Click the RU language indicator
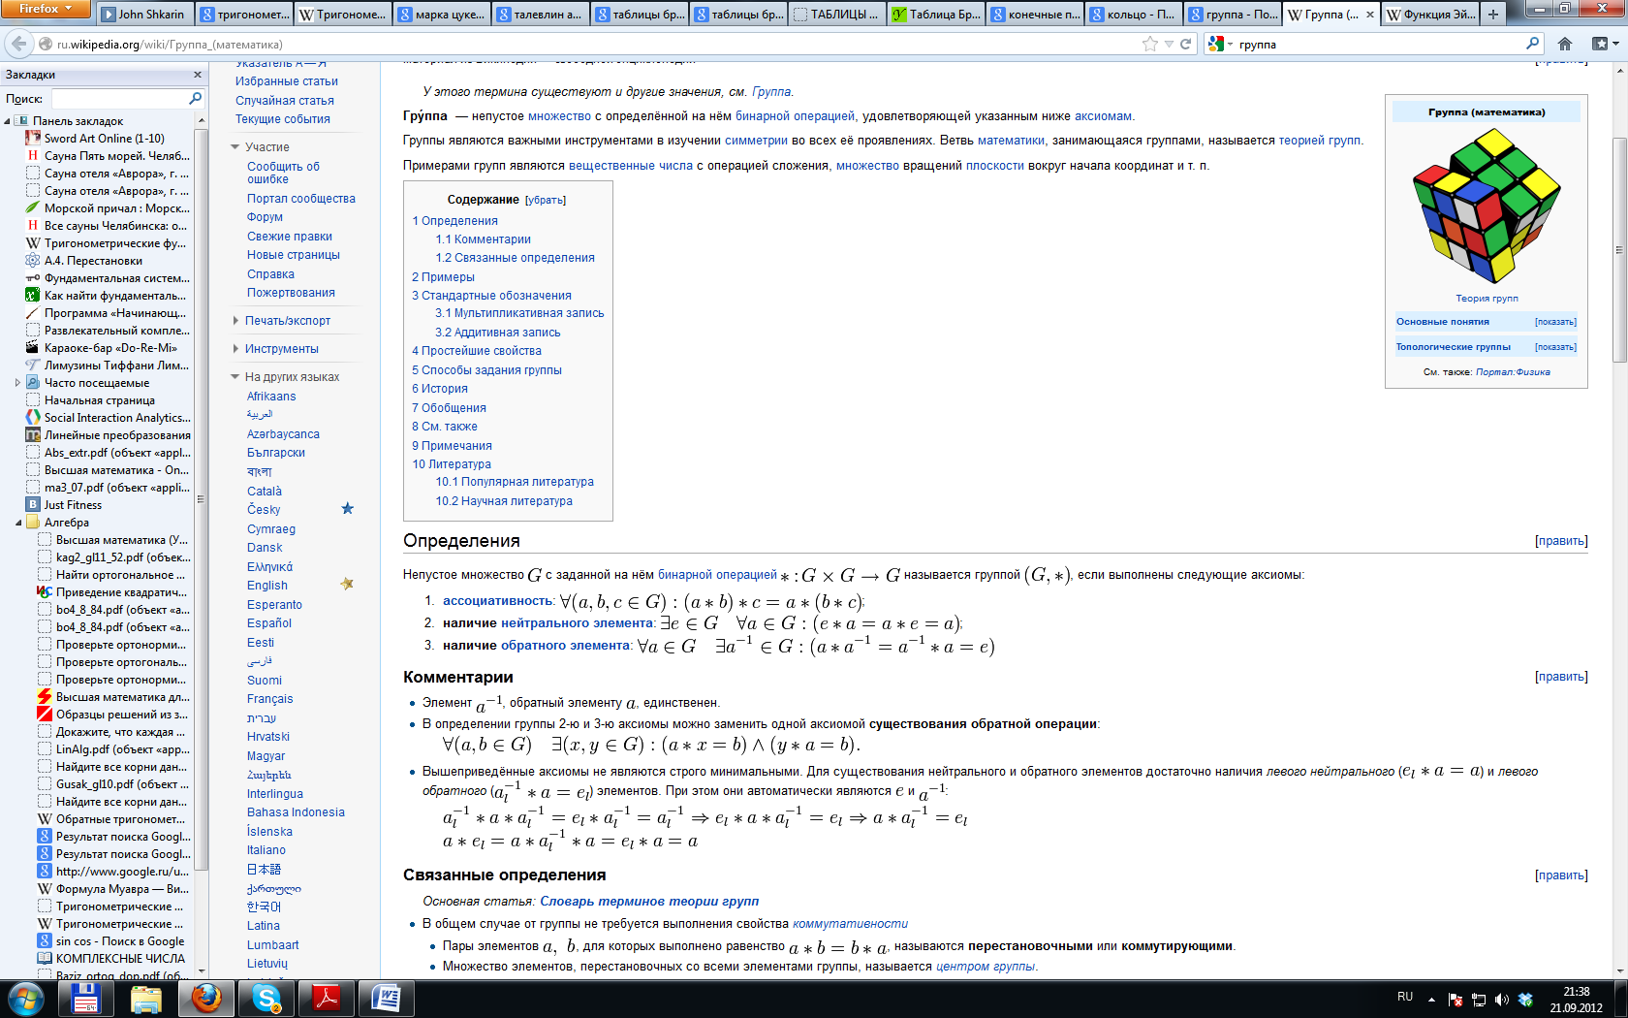Image resolution: width=1628 pixels, height=1018 pixels. [x=1405, y=997]
